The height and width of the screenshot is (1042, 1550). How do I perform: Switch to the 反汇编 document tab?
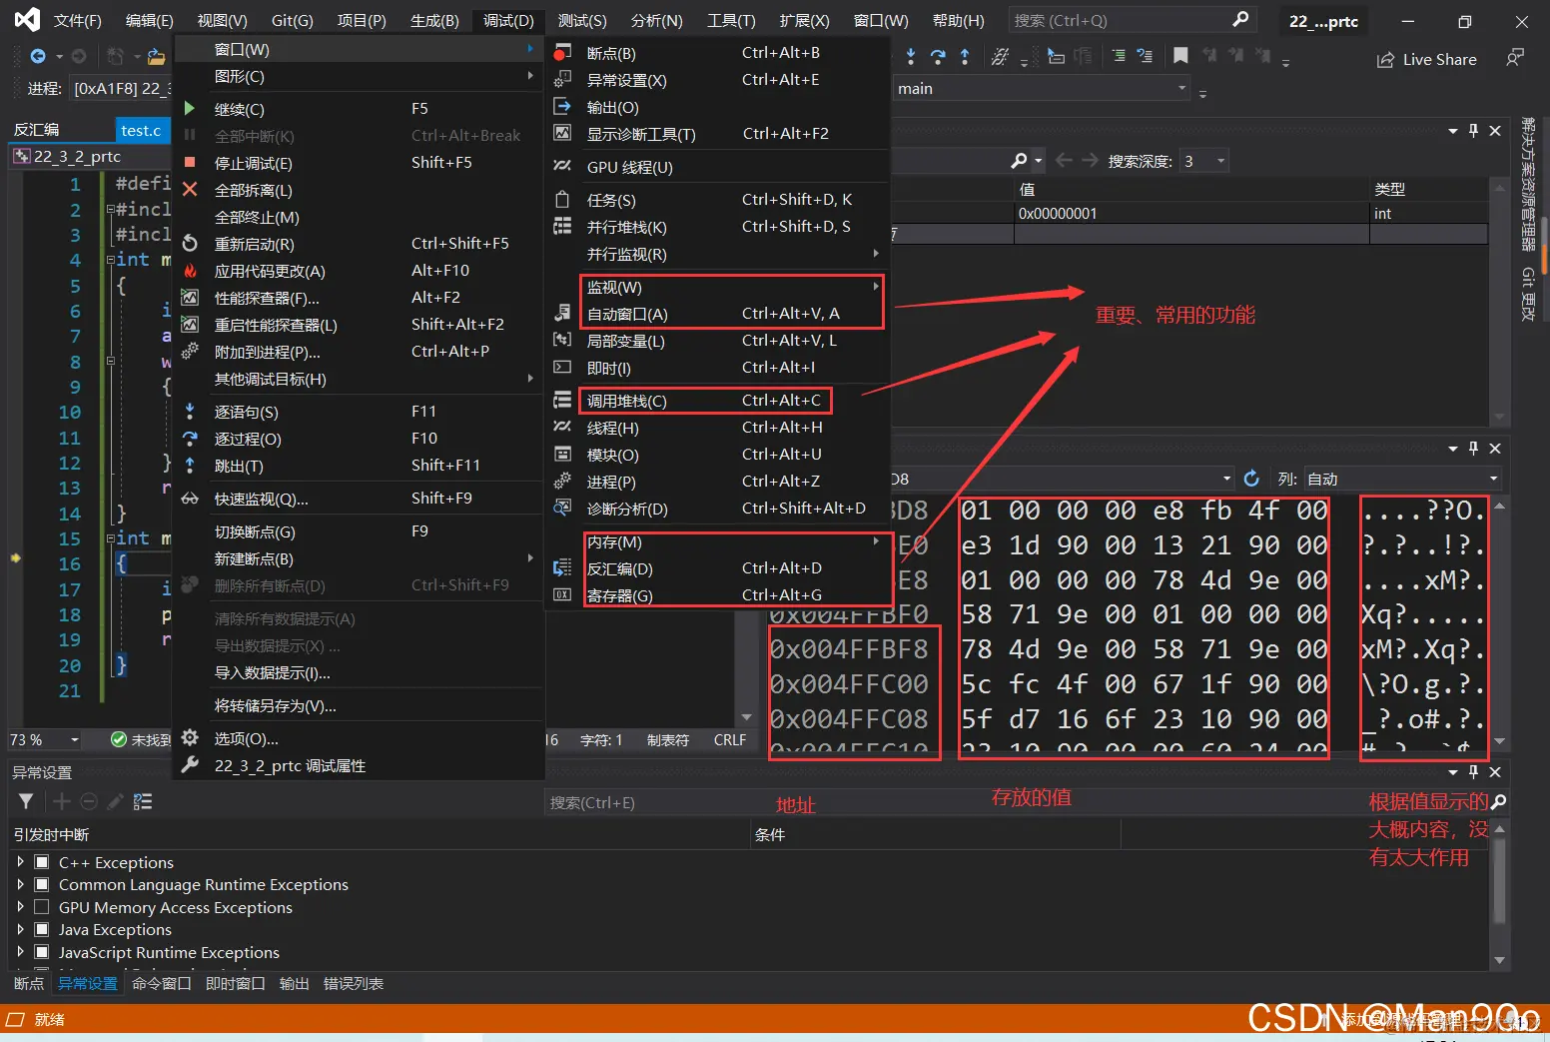37,130
